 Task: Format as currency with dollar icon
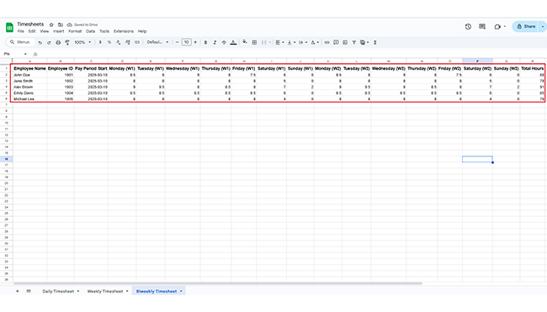[x=100, y=43]
